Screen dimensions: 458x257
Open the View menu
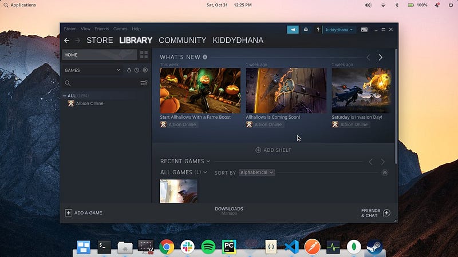tap(85, 29)
